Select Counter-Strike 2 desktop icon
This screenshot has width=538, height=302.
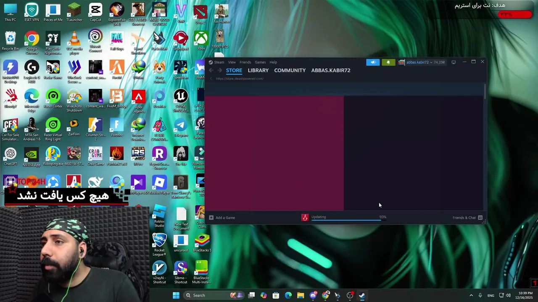click(95, 130)
